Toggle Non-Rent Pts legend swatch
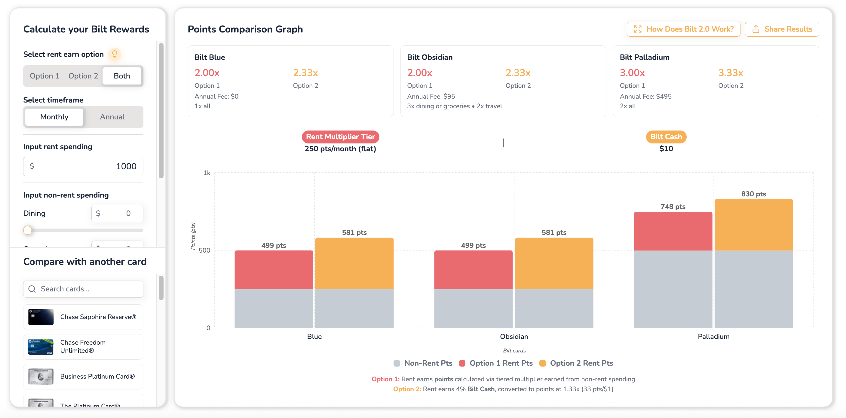This screenshot has width=846, height=418. pyautogui.click(x=397, y=363)
